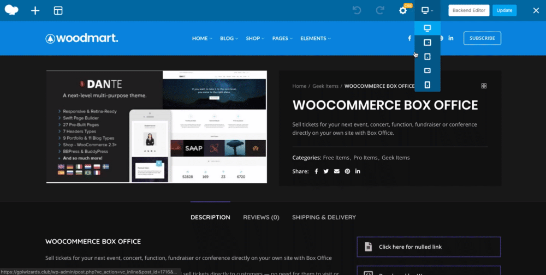
Task: Open the templates panel icon
Action: 58,10
